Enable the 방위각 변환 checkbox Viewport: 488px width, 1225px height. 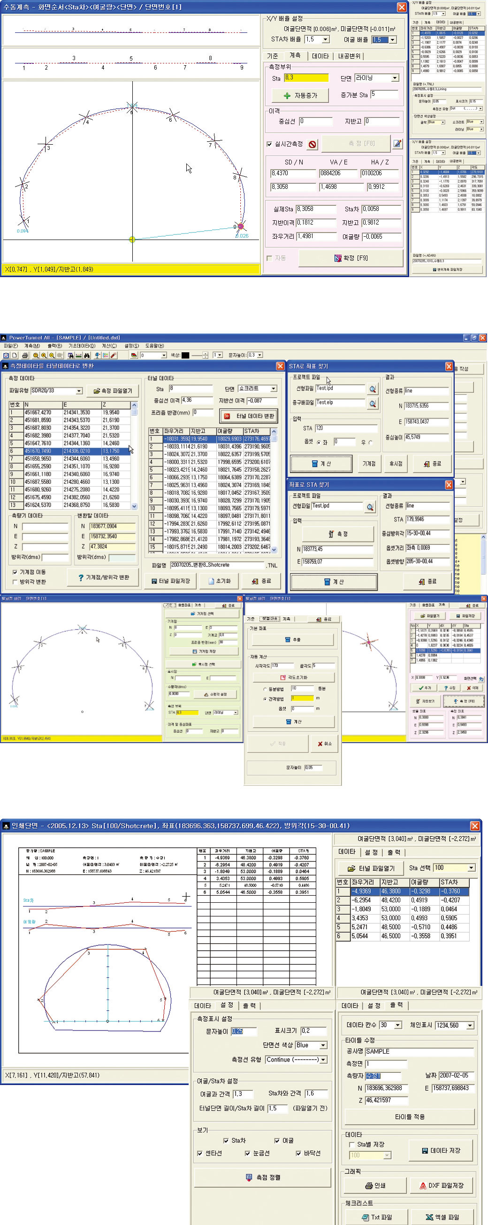pos(15,581)
